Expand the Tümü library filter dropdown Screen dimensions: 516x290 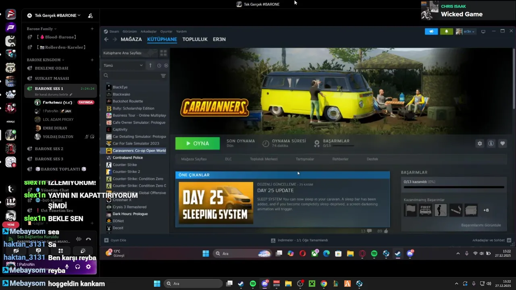point(123,65)
